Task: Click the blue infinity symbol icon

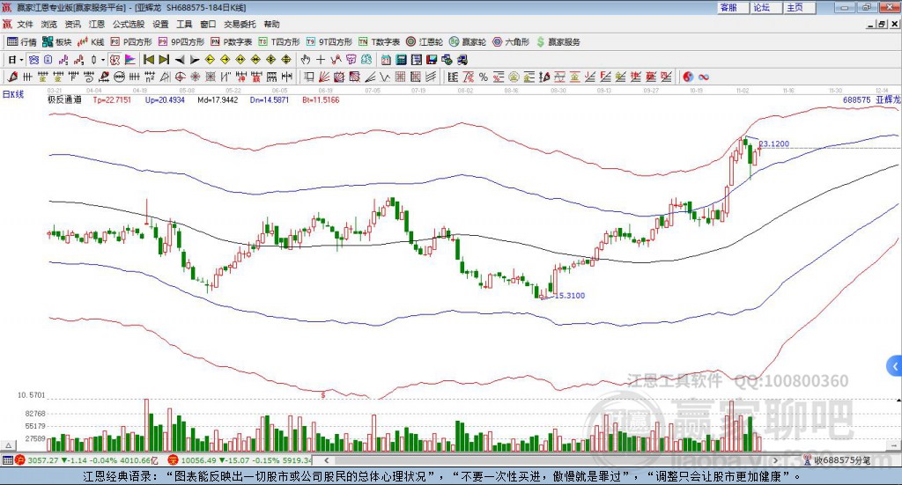Action: [704, 77]
